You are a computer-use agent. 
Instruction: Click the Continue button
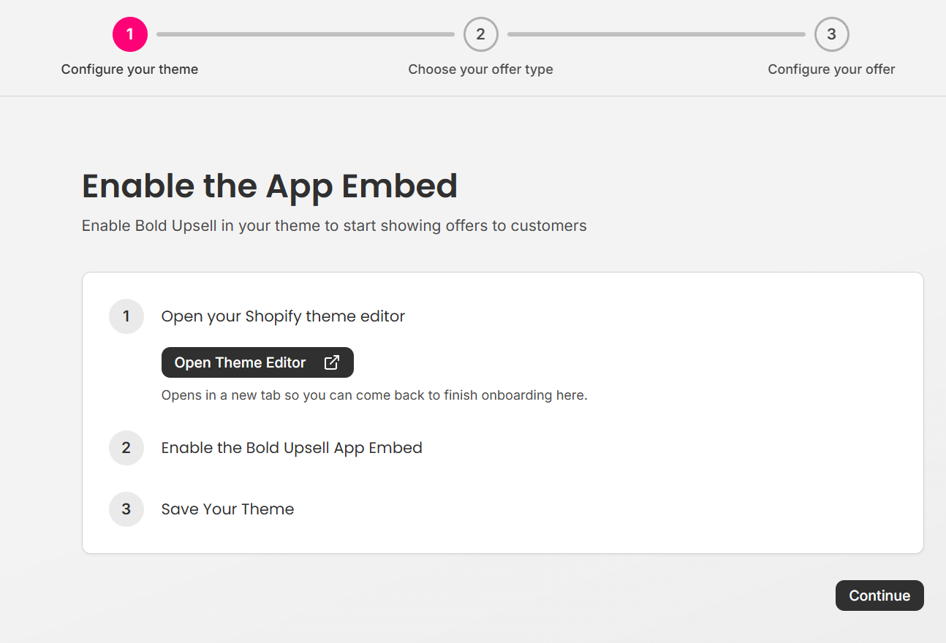(x=879, y=596)
